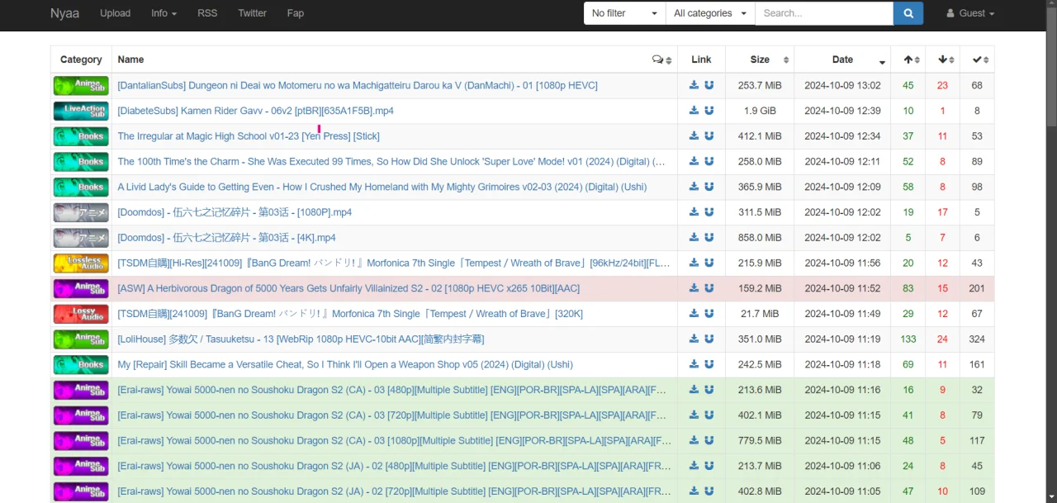The height and width of the screenshot is (503, 1057).
Task: Open magnet for TSDM Morfonica [320K] row
Action: 709,314
